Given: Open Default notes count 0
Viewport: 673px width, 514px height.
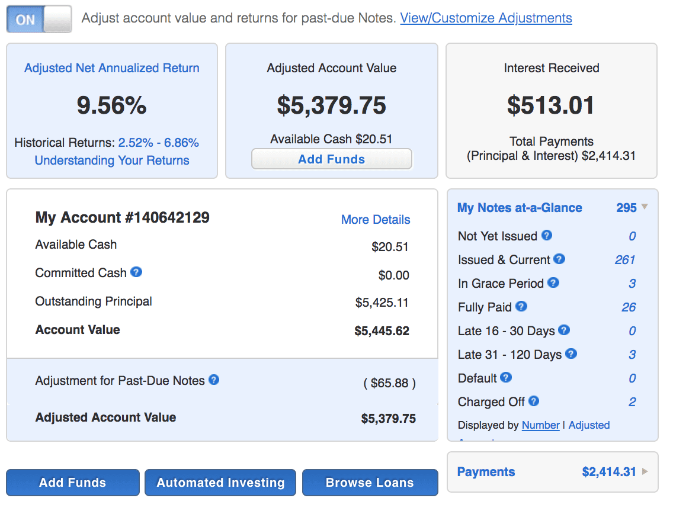Looking at the screenshot, I should click(632, 378).
